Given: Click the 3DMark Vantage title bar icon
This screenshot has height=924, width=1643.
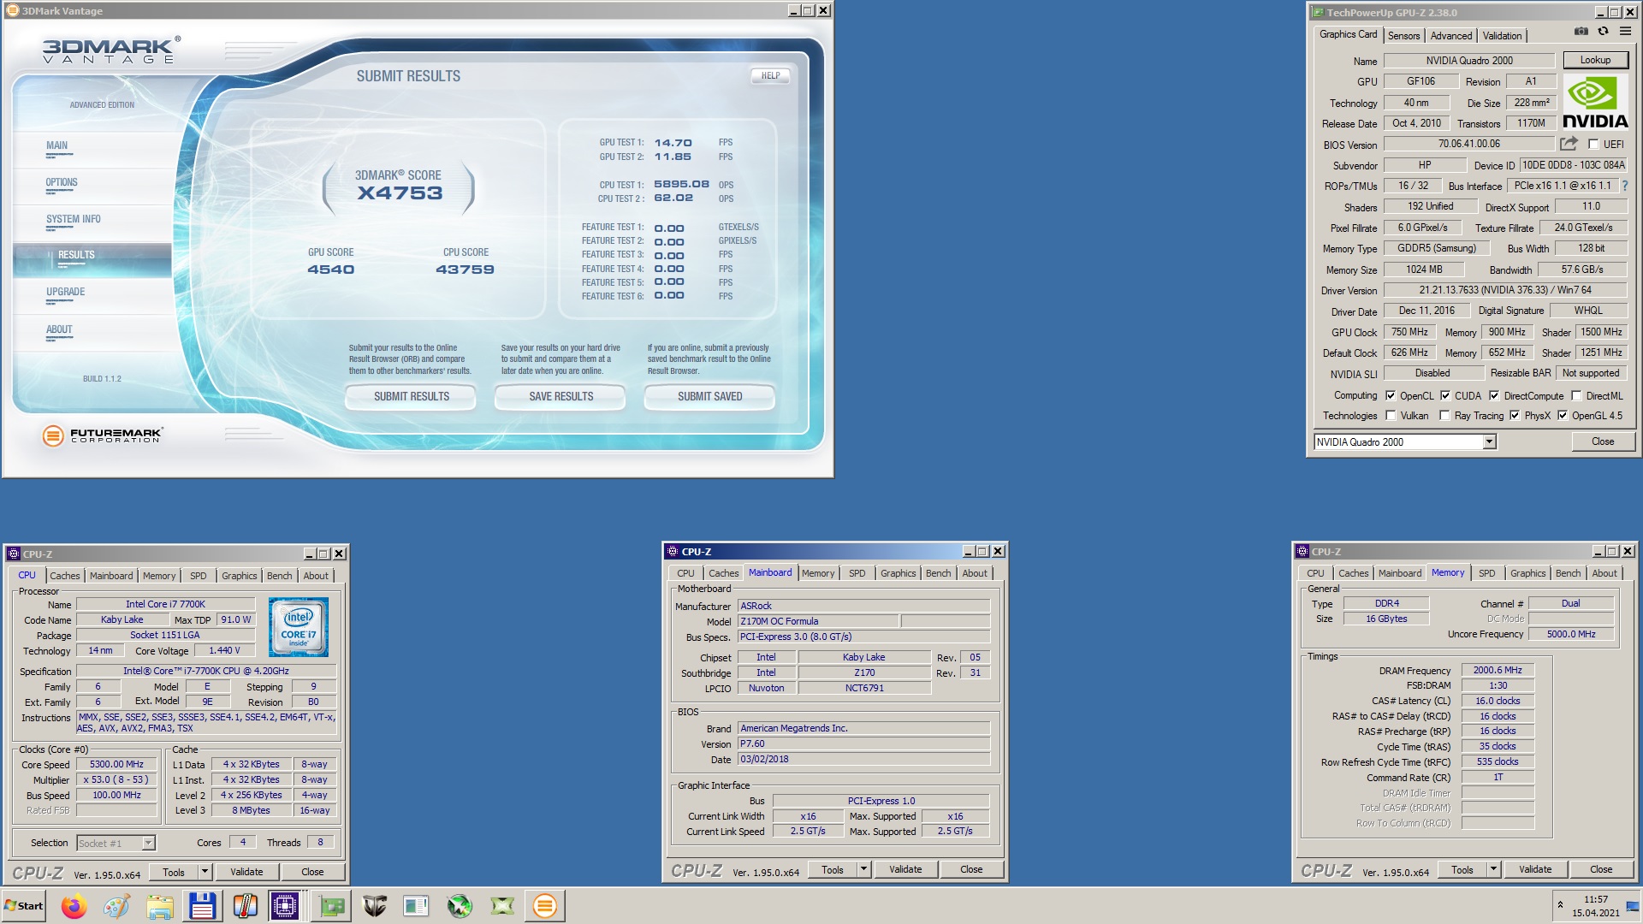Looking at the screenshot, I should [x=13, y=11].
